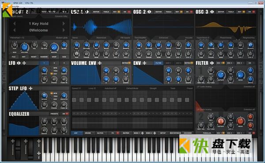Click the mod wheel slider
The width and height of the screenshot is (265, 163).
[30, 149]
